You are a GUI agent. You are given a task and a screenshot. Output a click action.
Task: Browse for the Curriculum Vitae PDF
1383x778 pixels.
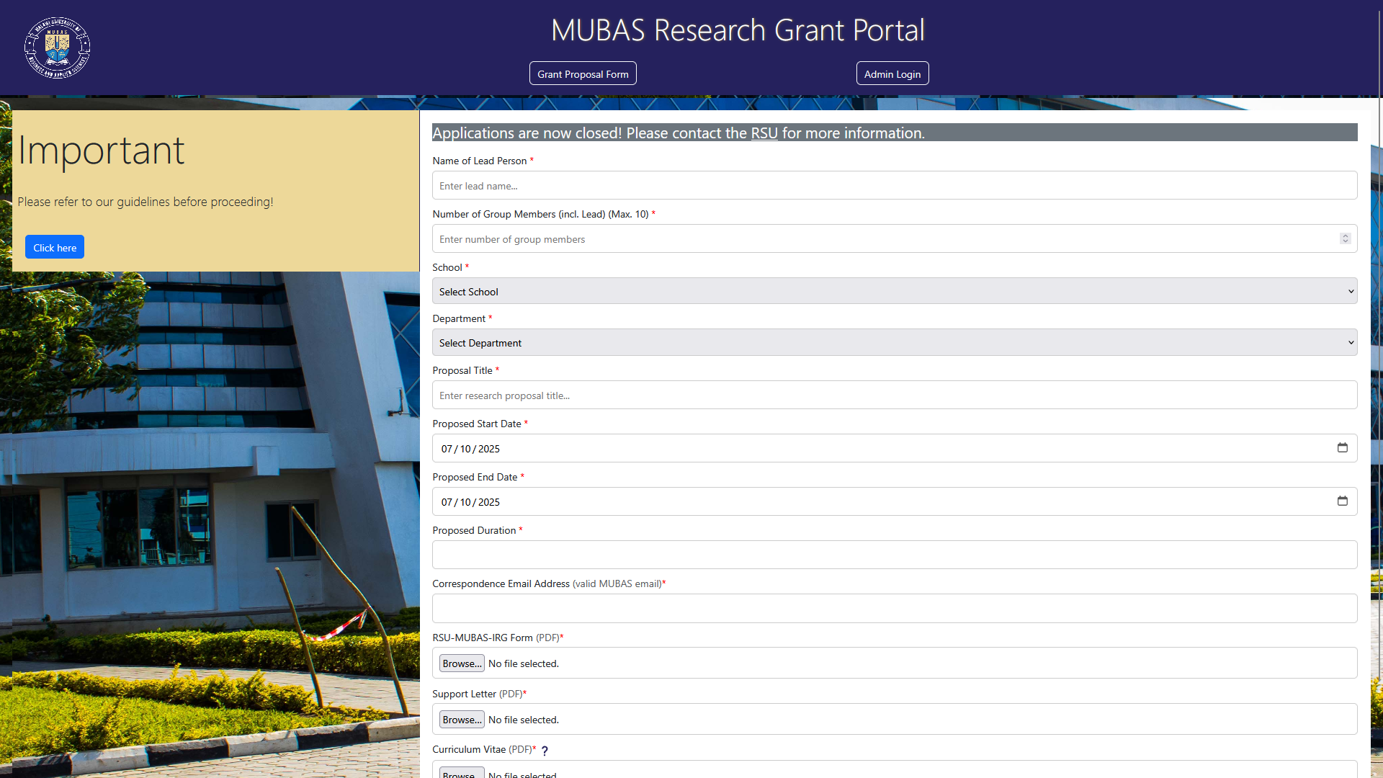click(462, 773)
